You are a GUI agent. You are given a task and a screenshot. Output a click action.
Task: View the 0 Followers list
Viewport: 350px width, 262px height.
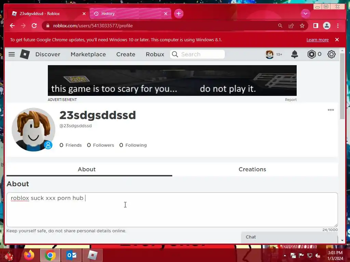100,145
